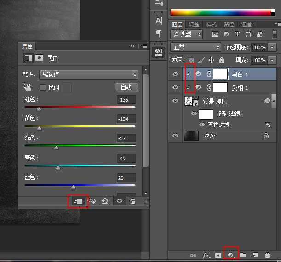
Task: Select the on-image targeted adjustment hand tool
Action: 28,87
